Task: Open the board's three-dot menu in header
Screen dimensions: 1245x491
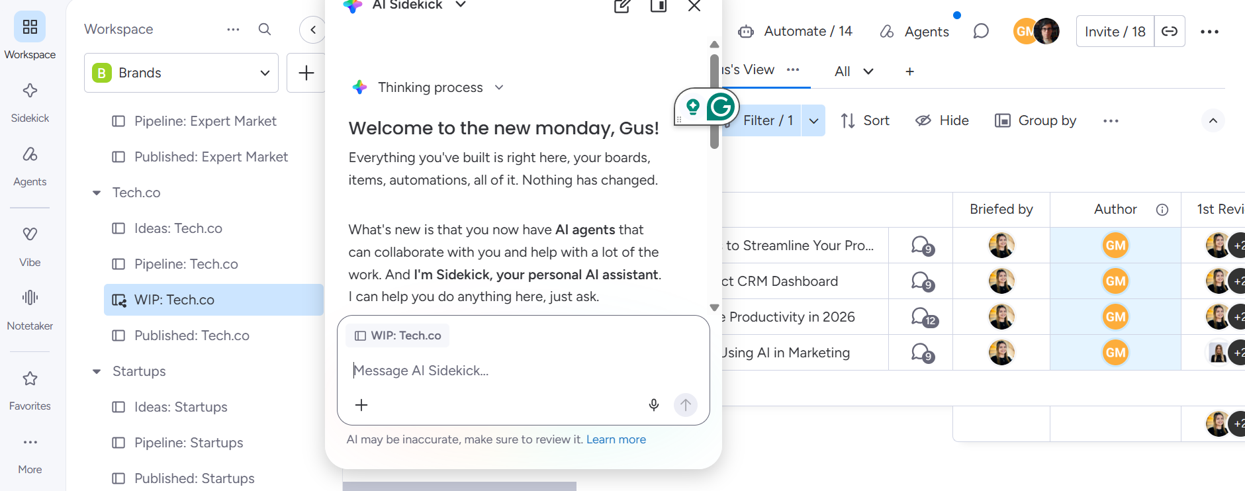Action: (1209, 32)
